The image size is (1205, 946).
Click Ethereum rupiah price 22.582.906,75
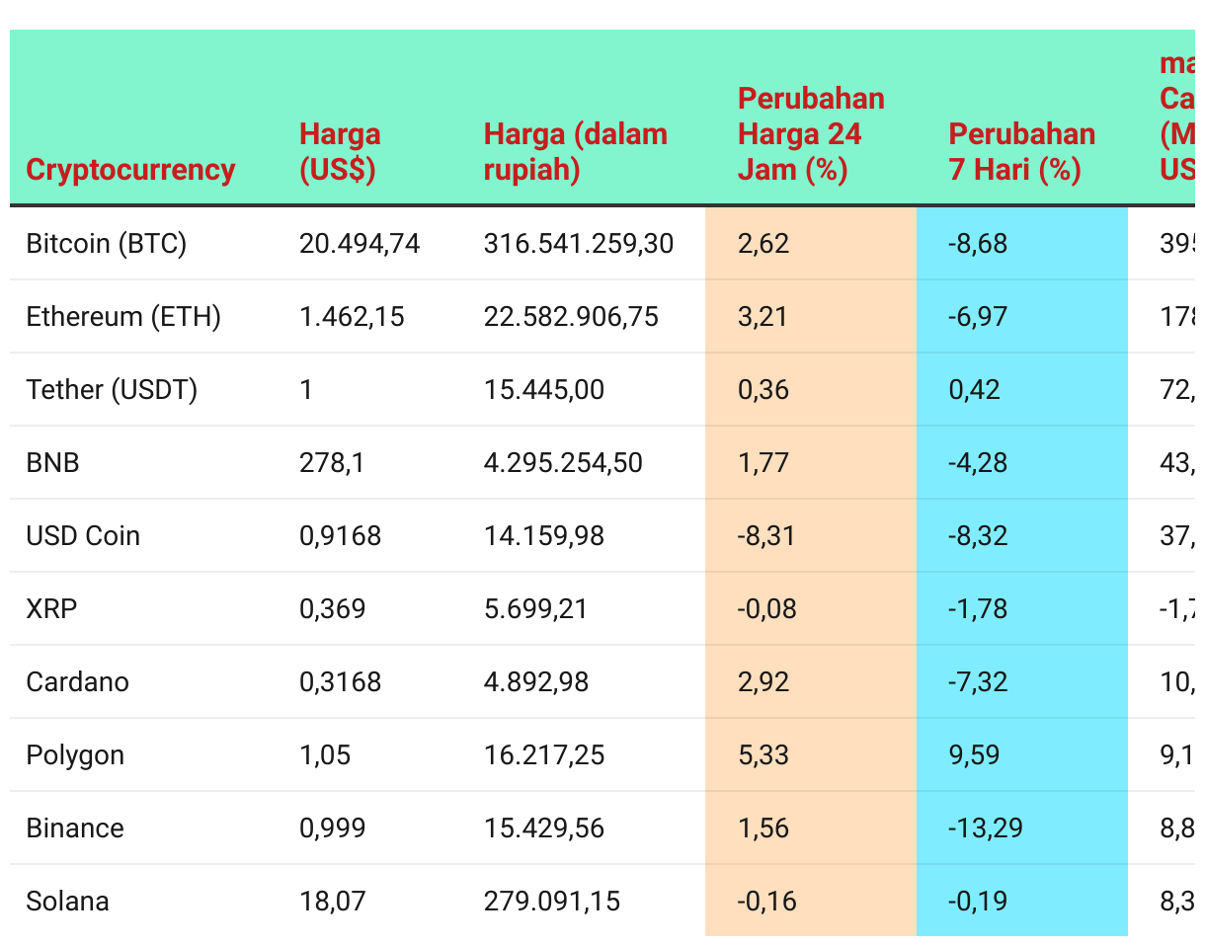point(571,317)
